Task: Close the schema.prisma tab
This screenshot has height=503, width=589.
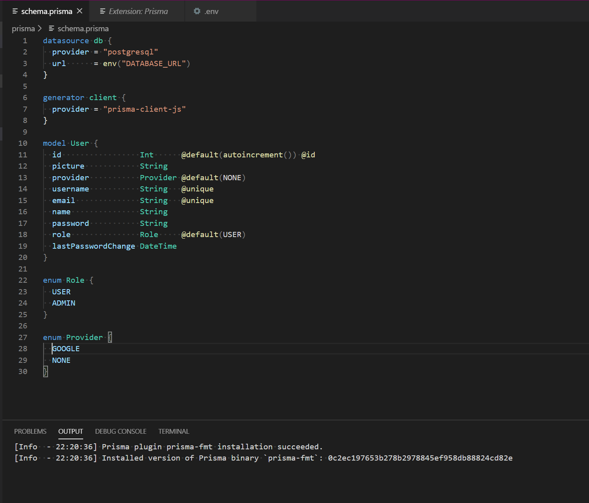Action: pyautogui.click(x=79, y=11)
